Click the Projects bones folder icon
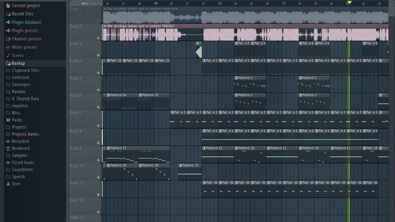This screenshot has width=395, height=222. point(8,134)
